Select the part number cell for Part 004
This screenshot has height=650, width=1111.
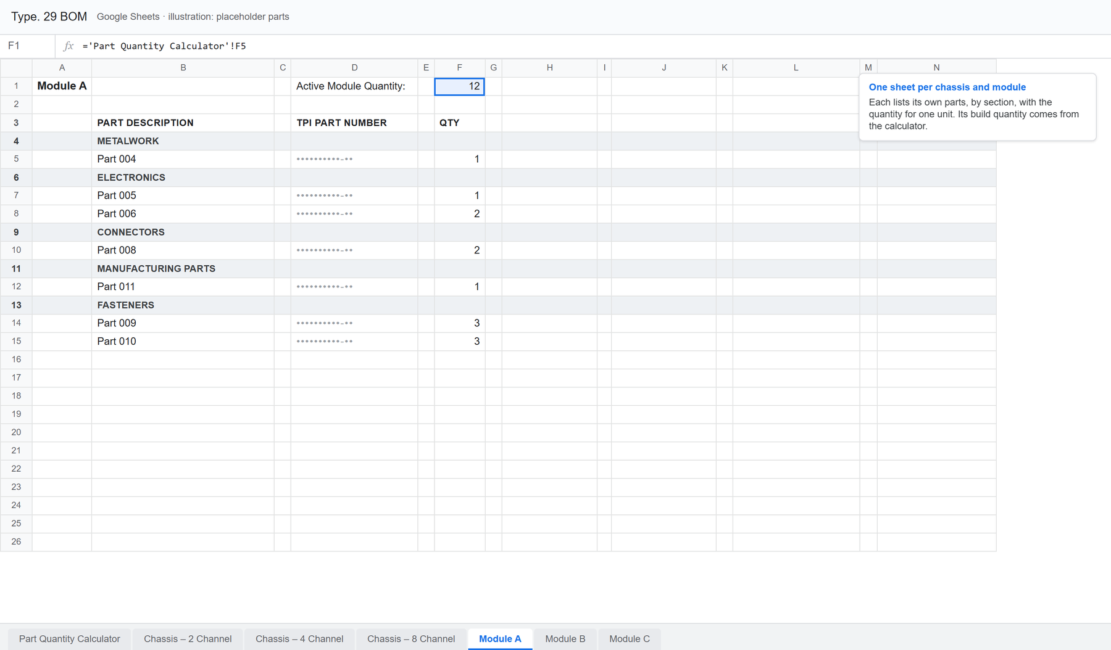(x=354, y=159)
